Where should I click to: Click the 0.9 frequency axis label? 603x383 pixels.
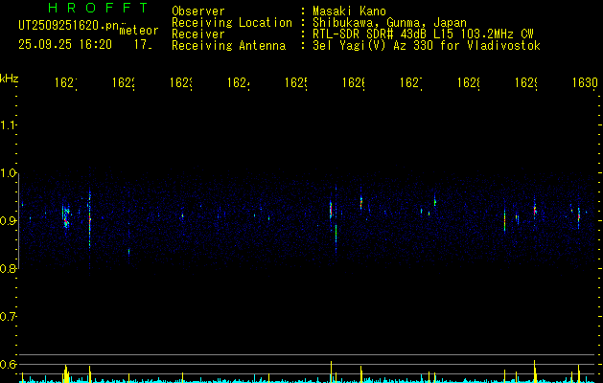pyautogui.click(x=8, y=221)
